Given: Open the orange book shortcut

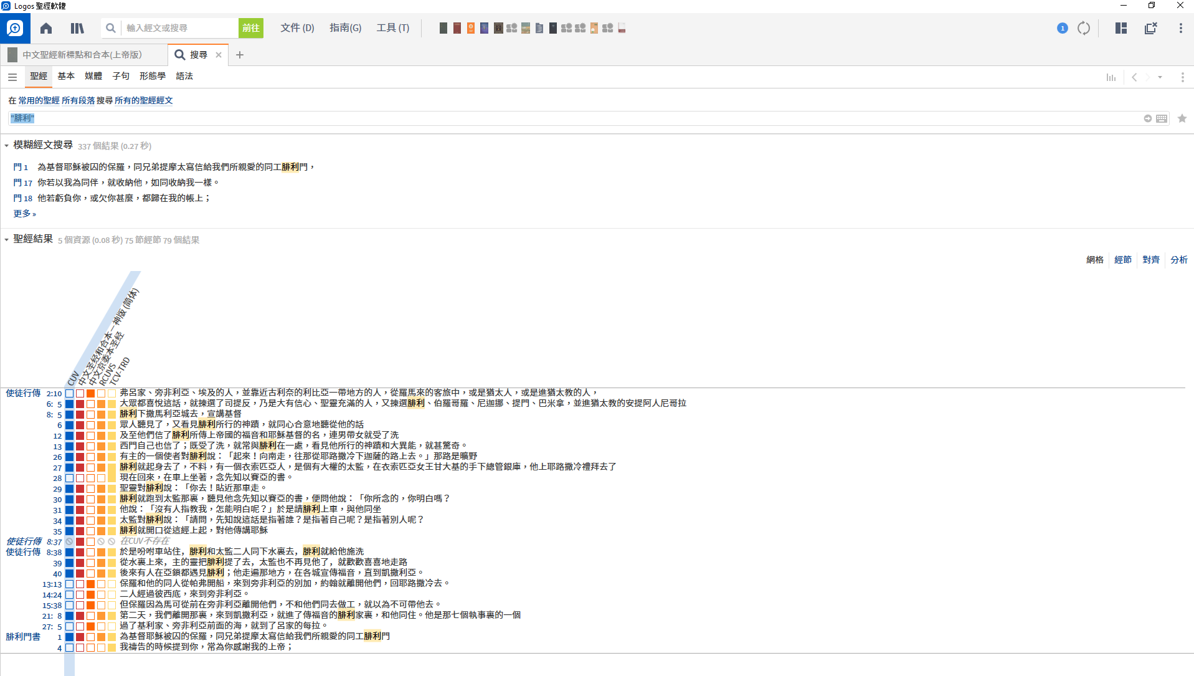Looking at the screenshot, I should coord(471,28).
